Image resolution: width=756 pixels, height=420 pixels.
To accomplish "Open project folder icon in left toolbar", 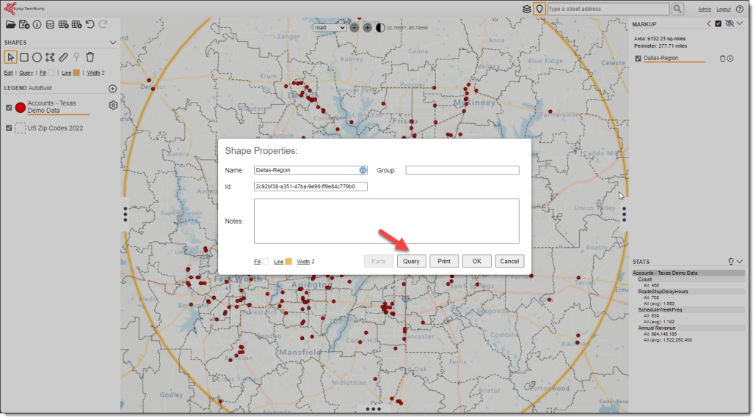I will (x=10, y=24).
